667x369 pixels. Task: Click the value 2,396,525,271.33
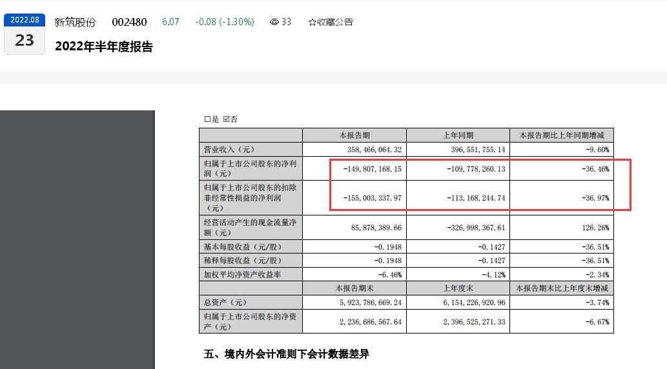(x=475, y=322)
